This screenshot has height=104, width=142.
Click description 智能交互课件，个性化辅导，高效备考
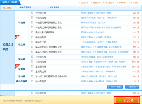click(x=96, y=37)
